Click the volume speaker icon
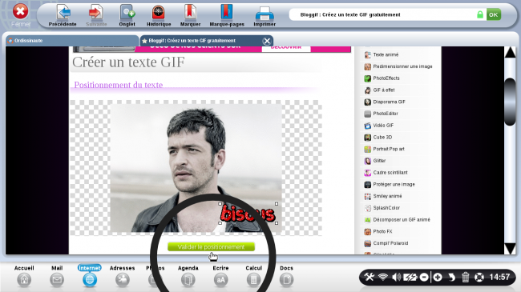 point(396,277)
